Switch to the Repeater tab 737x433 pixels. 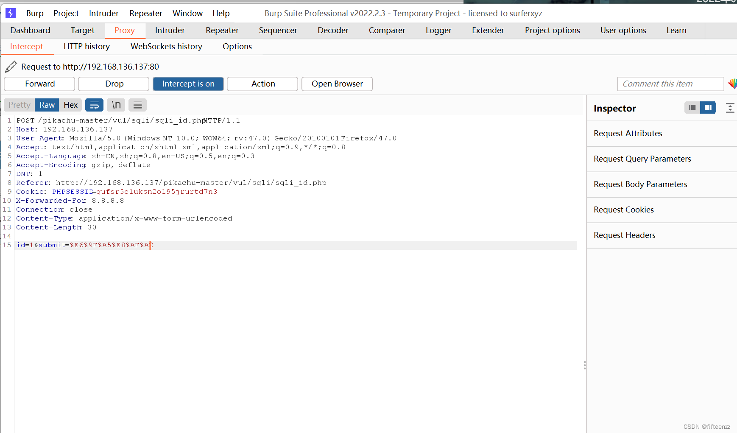[222, 31]
